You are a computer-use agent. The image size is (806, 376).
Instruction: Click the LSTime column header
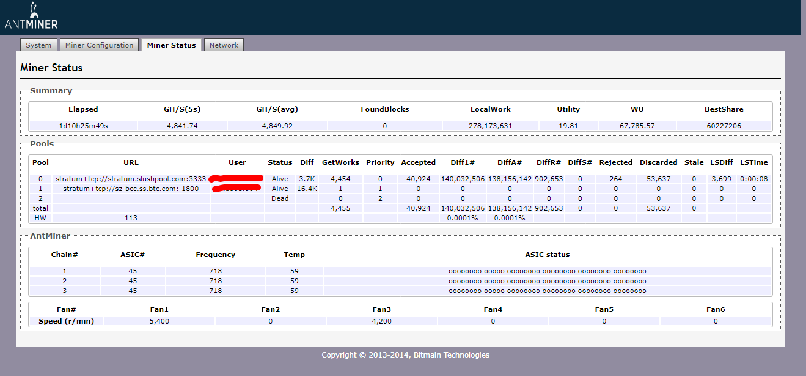point(753,162)
